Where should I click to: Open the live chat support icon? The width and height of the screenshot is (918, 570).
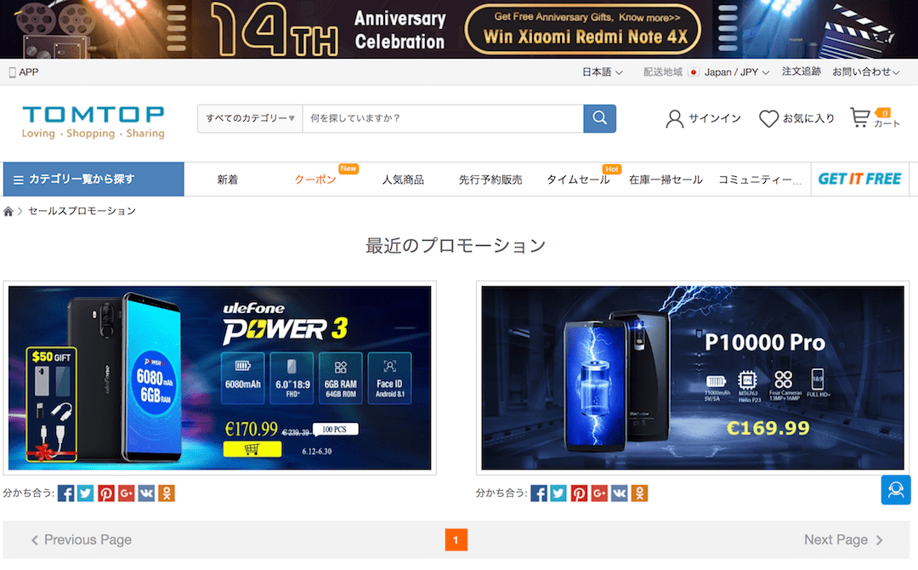(x=896, y=490)
